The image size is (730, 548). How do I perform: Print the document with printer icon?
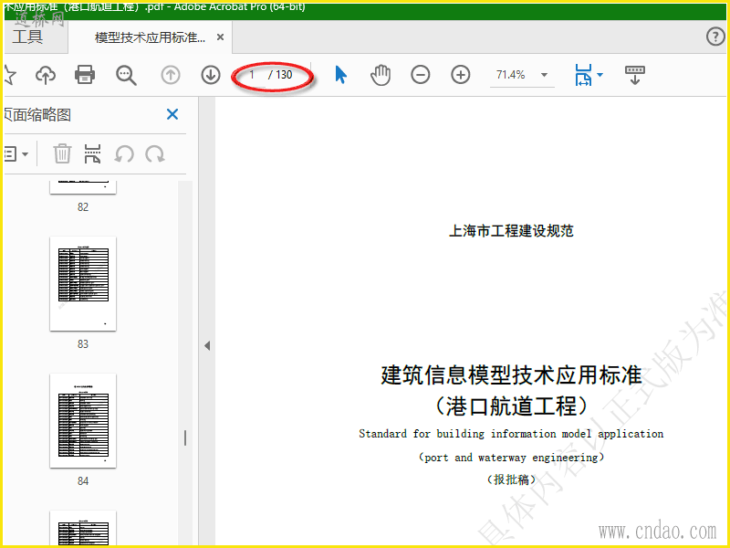click(85, 75)
